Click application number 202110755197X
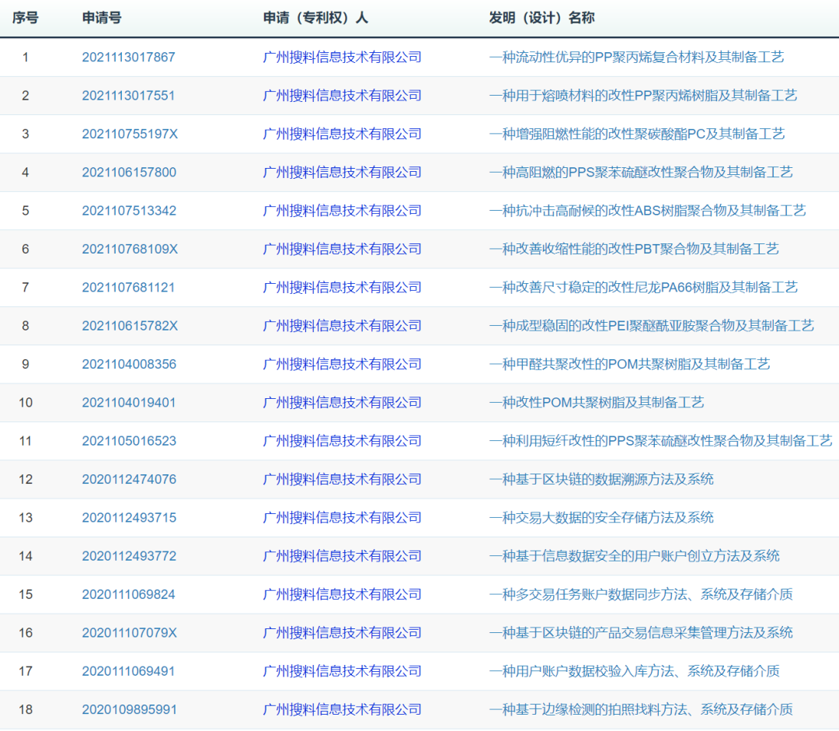This screenshot has height=731, width=839. (130, 134)
